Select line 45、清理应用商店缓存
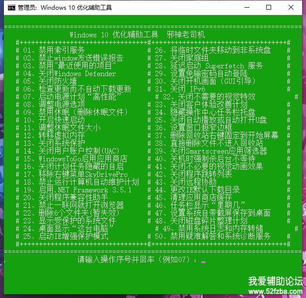Image resolution: width=306 pixels, height=298 pixels. tap(193, 197)
